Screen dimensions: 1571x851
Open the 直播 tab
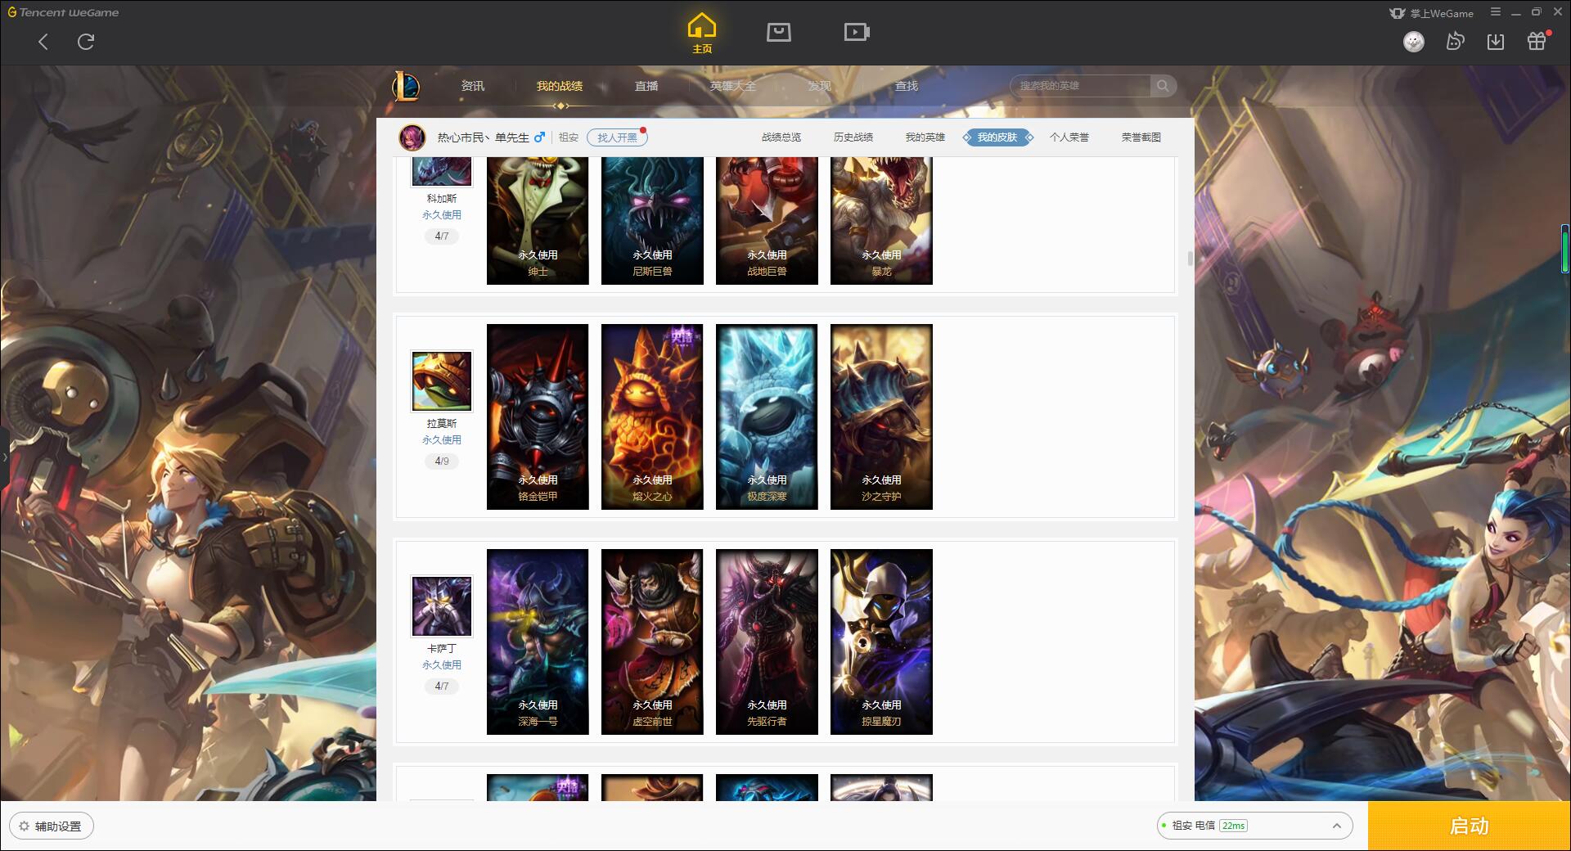(x=646, y=86)
